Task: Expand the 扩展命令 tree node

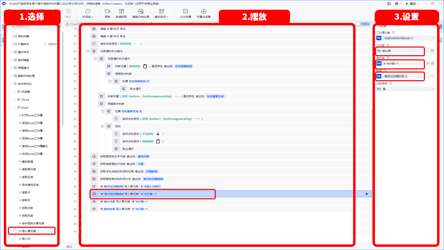Action: tap(11, 44)
